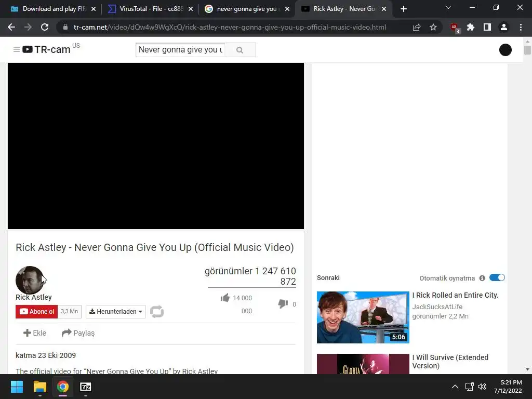Open the uBlock Origin extension icon

[455, 28]
